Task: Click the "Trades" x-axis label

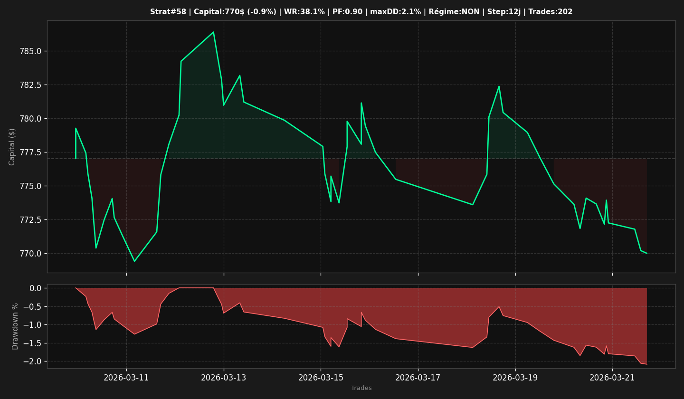Action: tap(361, 388)
